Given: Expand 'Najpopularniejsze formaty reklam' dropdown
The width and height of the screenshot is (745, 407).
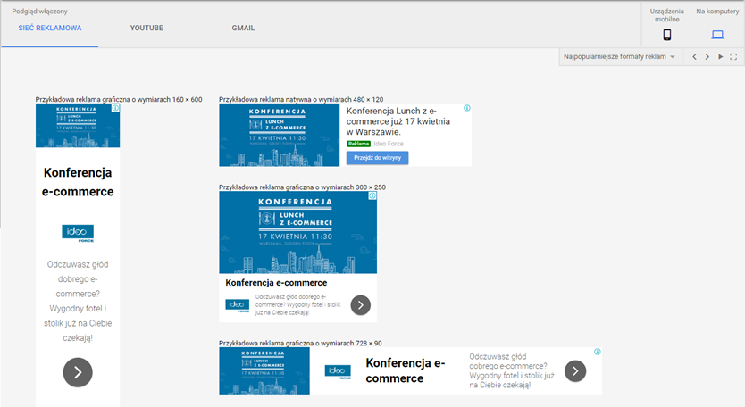Looking at the screenshot, I should pos(618,57).
